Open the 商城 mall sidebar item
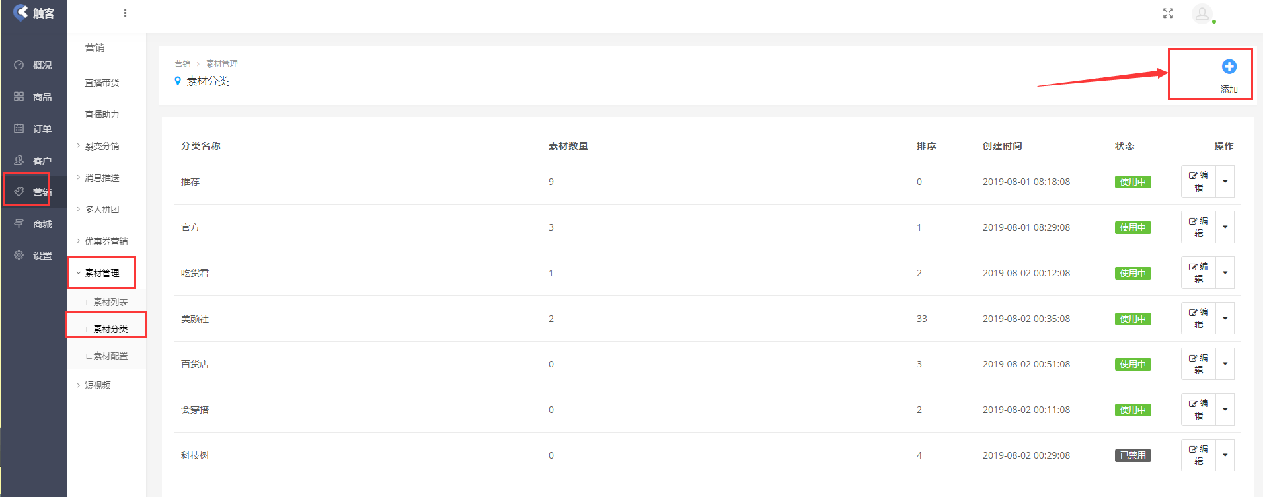This screenshot has width=1263, height=497. pyautogui.click(x=33, y=224)
